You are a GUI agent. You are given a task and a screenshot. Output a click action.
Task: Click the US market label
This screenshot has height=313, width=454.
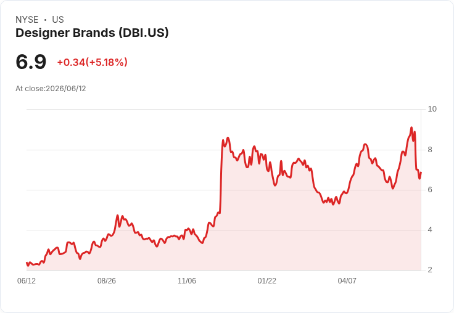58,20
